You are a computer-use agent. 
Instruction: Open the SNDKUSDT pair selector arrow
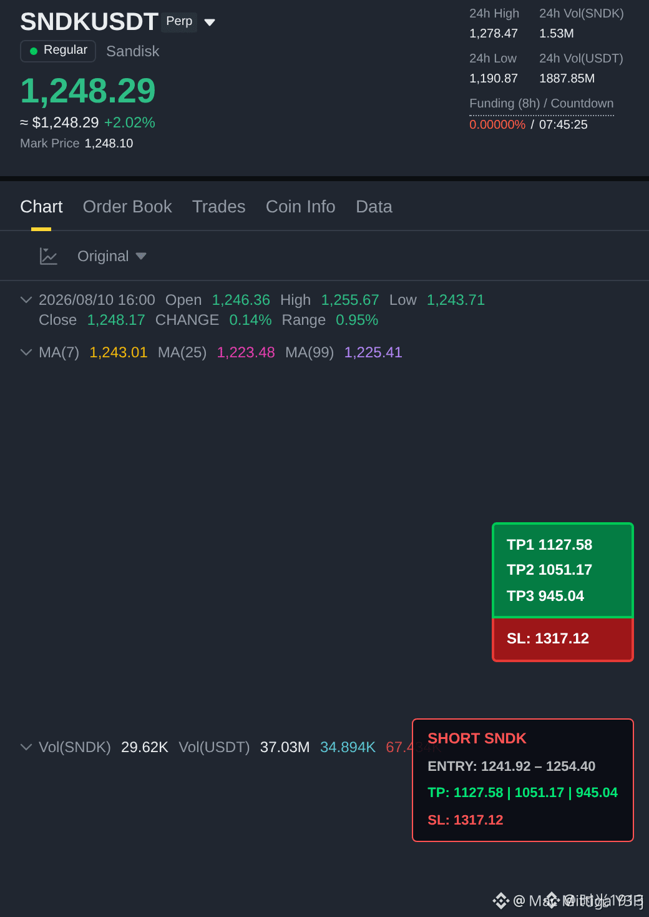(x=210, y=22)
